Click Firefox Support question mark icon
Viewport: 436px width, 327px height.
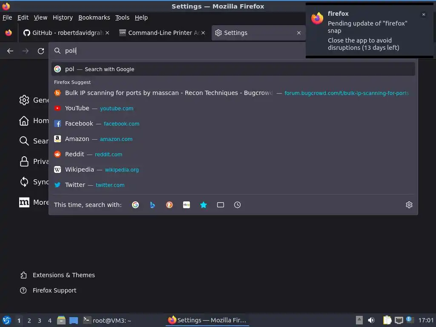point(23,290)
